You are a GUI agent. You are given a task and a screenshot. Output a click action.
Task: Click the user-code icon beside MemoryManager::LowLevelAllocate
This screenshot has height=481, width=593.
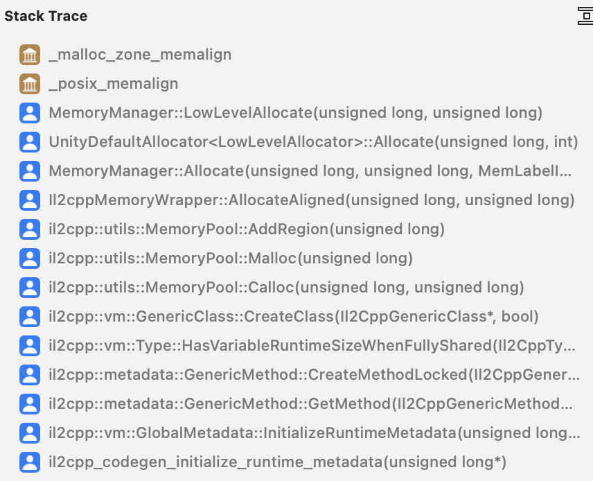(x=30, y=113)
